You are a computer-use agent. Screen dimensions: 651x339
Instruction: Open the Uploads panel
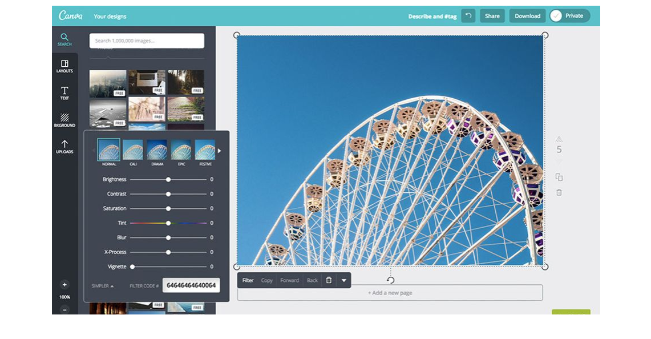tap(64, 147)
